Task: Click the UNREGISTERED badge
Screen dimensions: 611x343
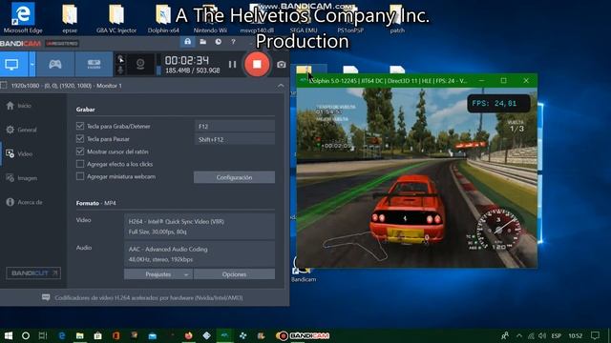Action: 62,43
